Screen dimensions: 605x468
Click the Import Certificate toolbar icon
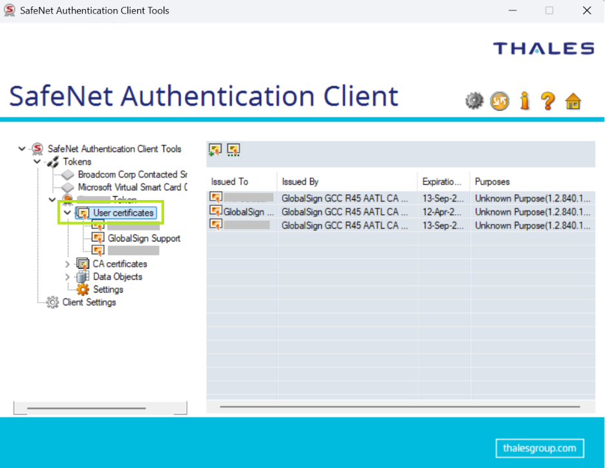(x=215, y=150)
